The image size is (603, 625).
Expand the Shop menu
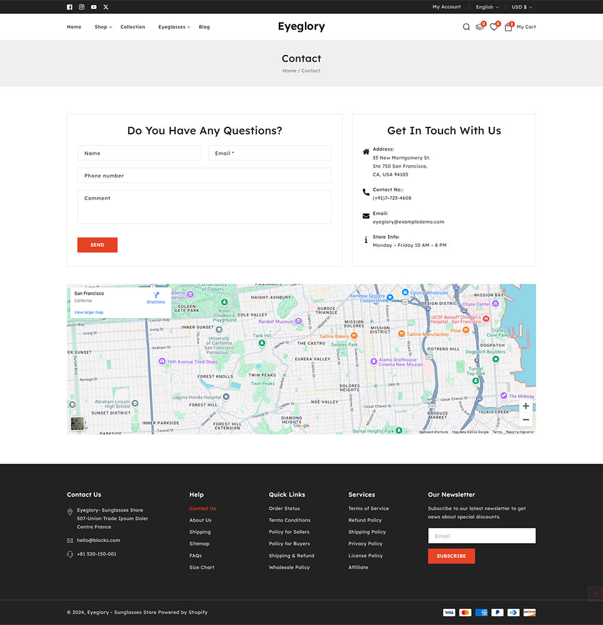tap(103, 27)
